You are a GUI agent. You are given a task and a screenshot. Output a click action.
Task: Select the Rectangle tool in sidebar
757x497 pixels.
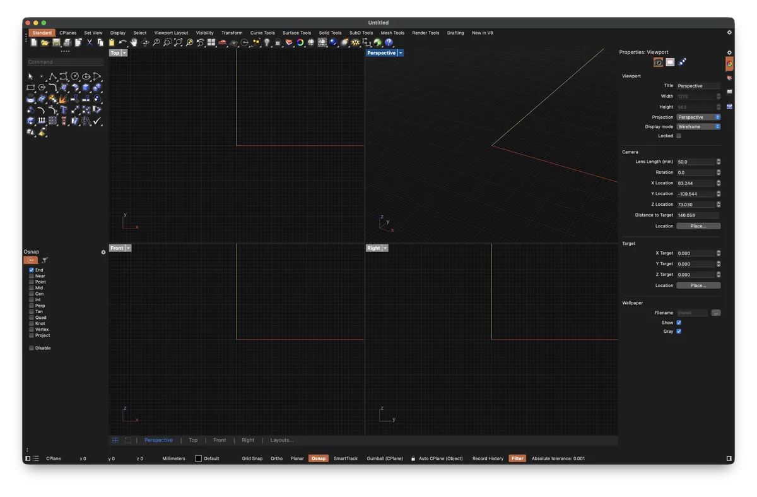pyautogui.click(x=30, y=87)
